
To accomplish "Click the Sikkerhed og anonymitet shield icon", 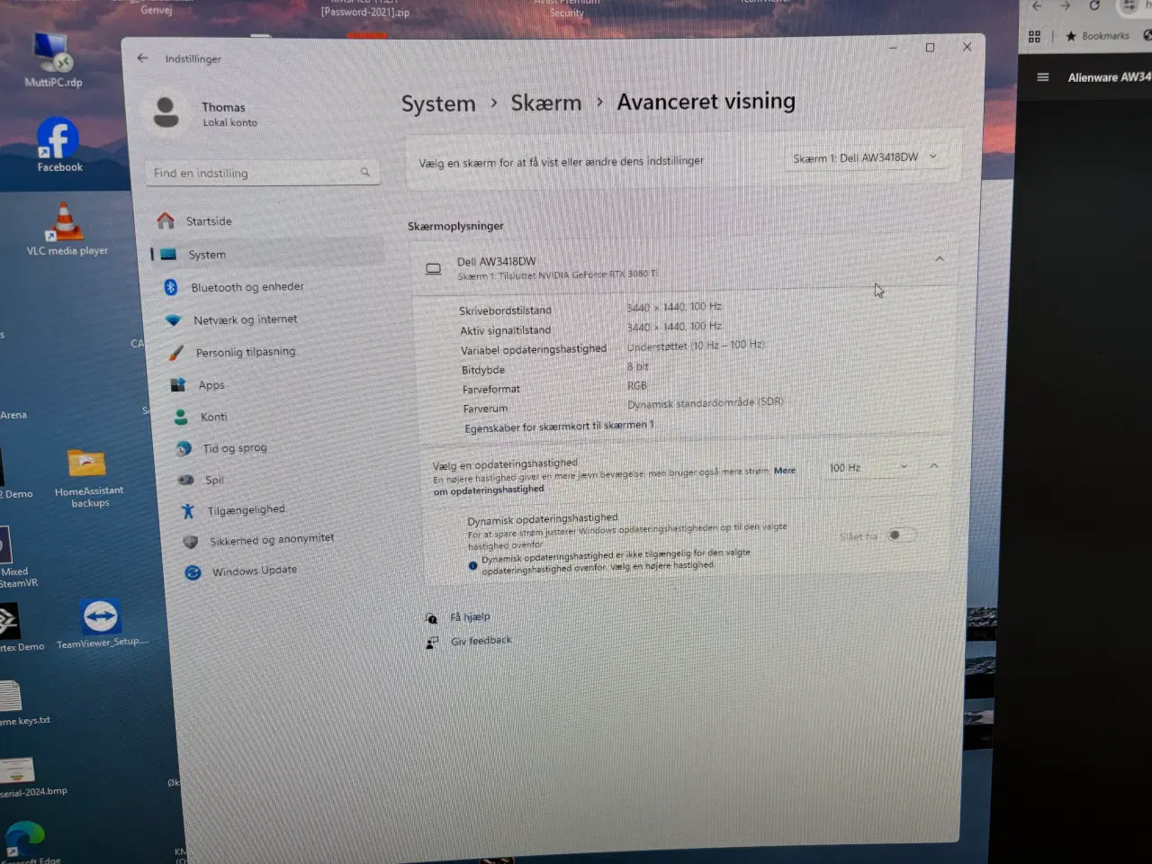I will click(x=190, y=542).
